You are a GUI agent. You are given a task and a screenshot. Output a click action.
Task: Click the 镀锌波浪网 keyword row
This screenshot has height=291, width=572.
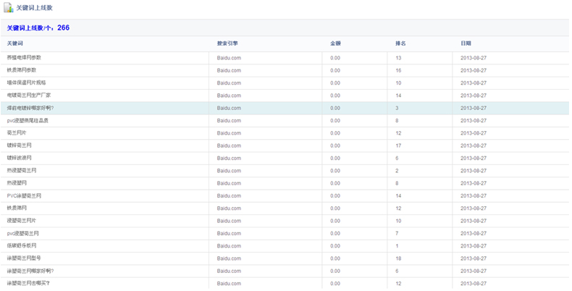(20, 158)
